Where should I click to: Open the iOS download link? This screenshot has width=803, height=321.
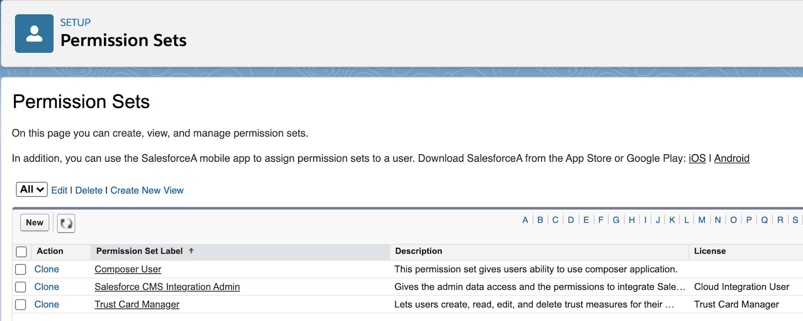[699, 158]
